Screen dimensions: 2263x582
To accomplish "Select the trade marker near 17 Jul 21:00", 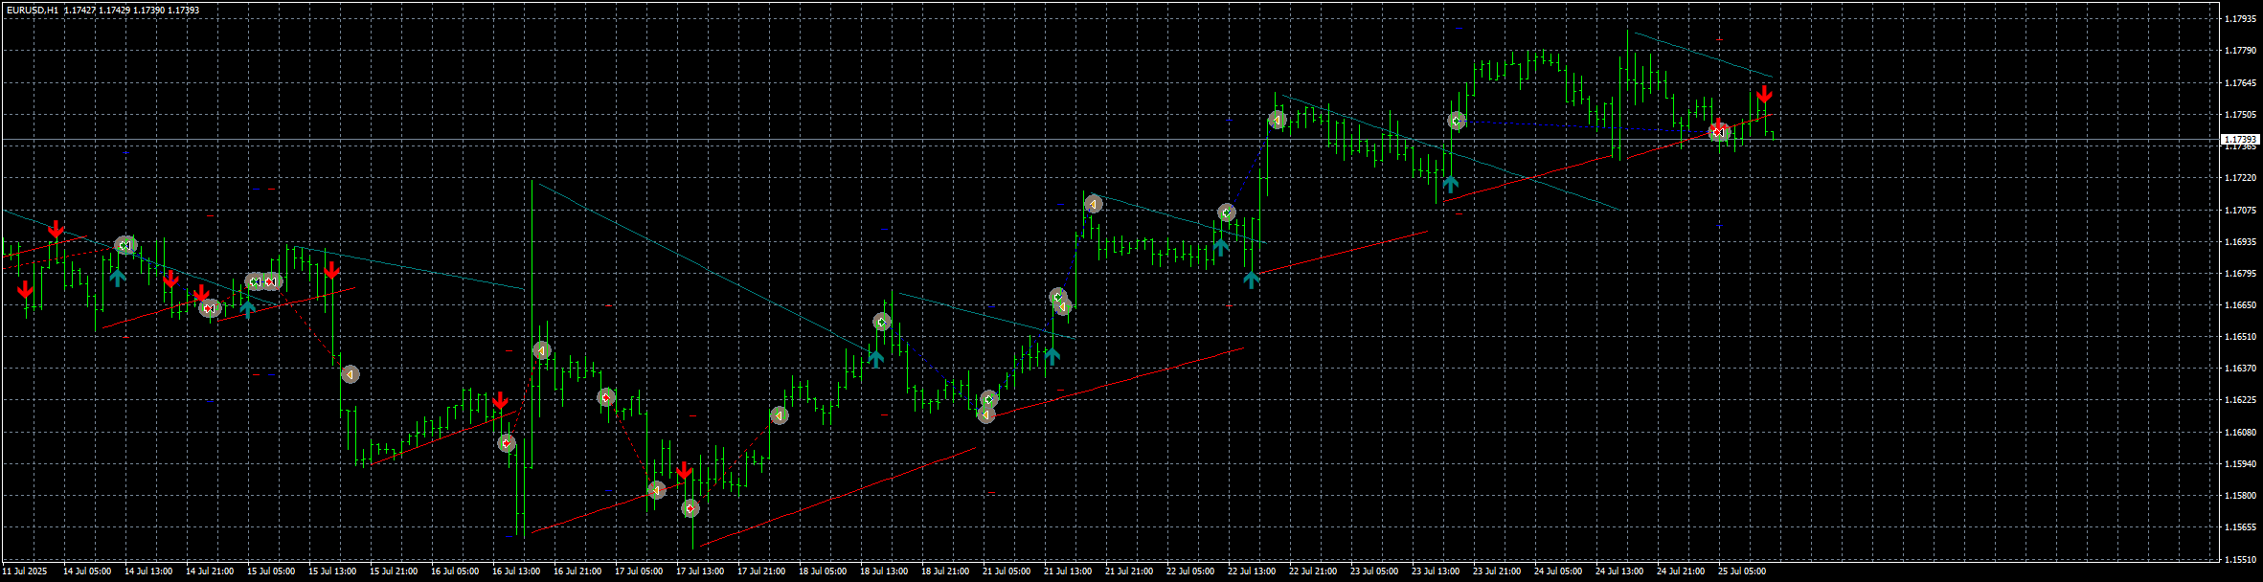I will coord(780,415).
